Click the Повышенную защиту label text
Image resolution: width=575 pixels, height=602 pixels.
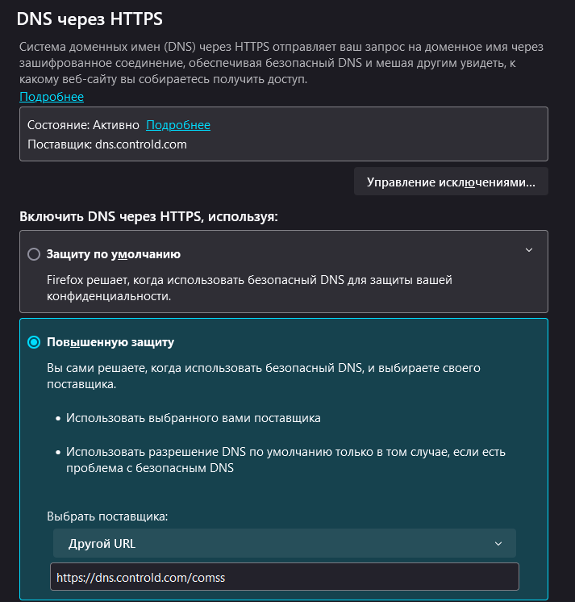[110, 342]
